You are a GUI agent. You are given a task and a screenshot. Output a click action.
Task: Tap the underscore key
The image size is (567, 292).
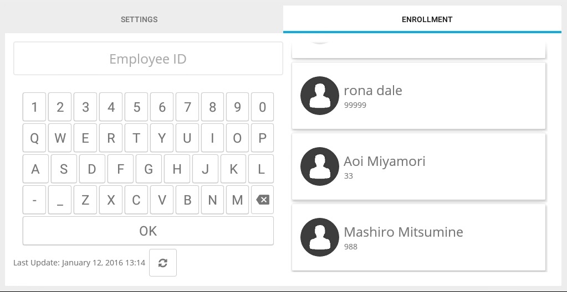(x=60, y=200)
